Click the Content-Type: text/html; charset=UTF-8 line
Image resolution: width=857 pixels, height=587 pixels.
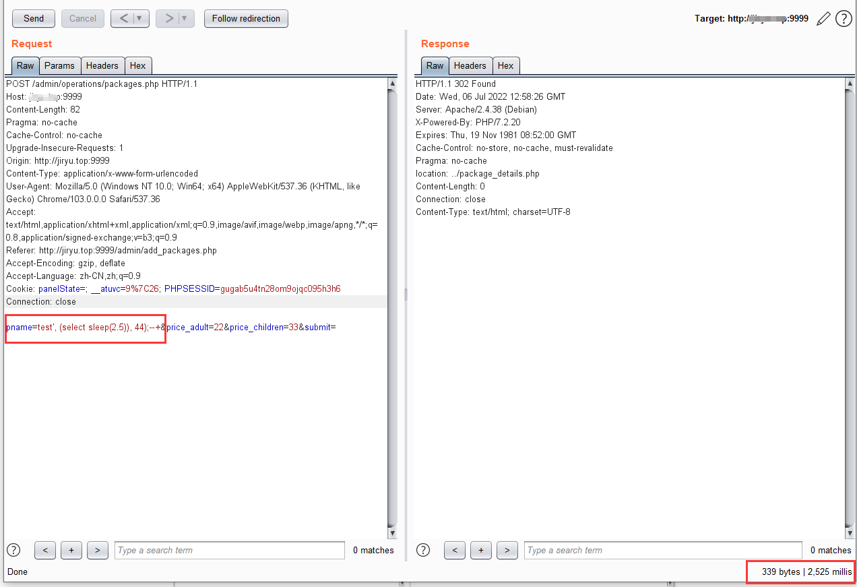(x=493, y=212)
